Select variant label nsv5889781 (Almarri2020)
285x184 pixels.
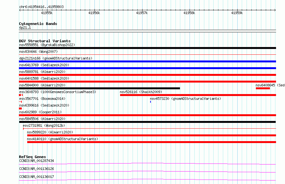(42, 72)
